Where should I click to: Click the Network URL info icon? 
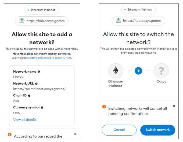tap(36, 84)
